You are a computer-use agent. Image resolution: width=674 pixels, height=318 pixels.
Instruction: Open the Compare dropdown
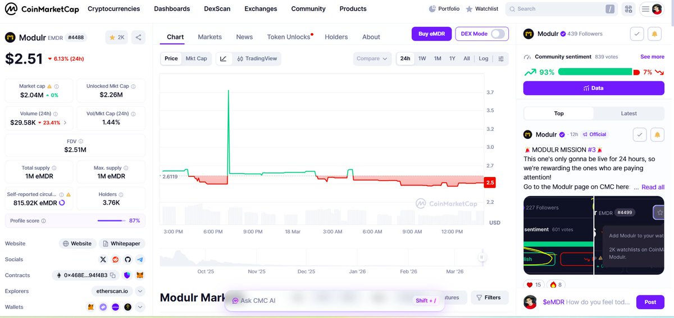tap(372, 58)
